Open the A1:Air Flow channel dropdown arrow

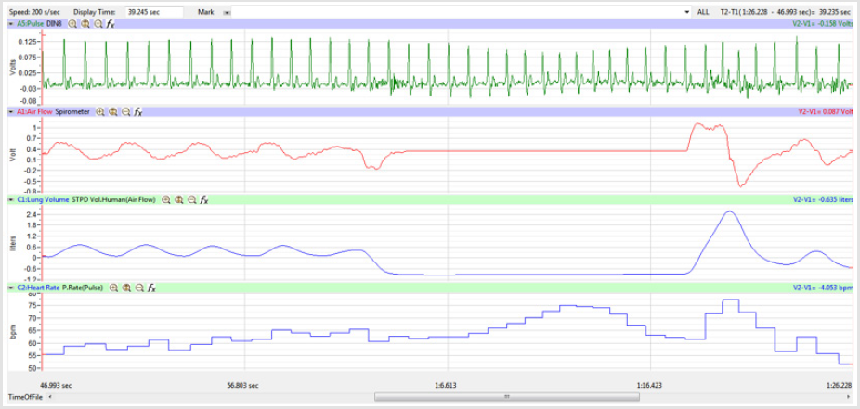10,111
